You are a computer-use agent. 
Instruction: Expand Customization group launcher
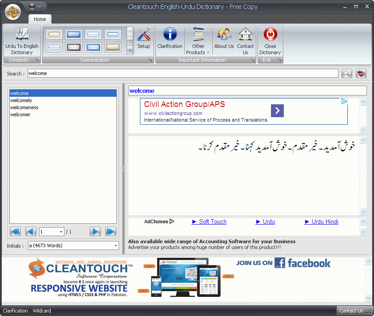coord(150,60)
